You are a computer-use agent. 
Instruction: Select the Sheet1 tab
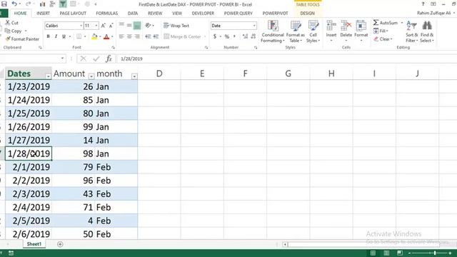pyautogui.click(x=34, y=244)
